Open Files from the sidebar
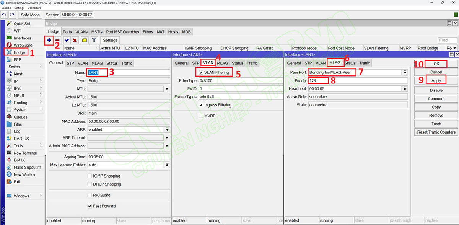This screenshot has height=225, width=459. [18, 124]
